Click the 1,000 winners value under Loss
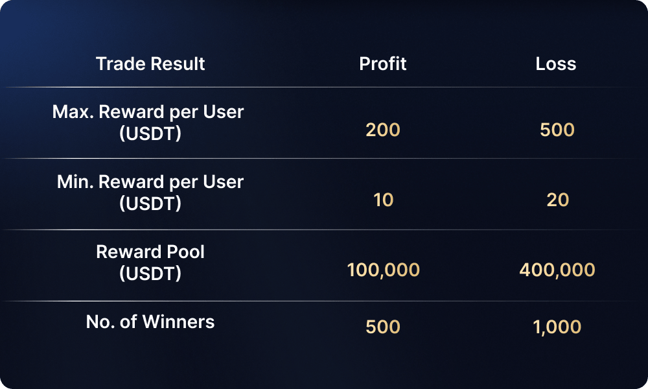 [557, 327]
